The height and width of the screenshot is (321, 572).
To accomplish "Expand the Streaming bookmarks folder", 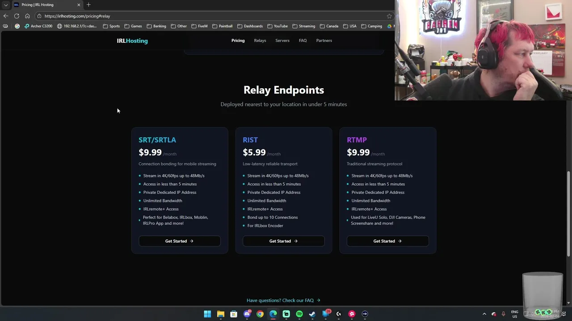I will [303, 26].
